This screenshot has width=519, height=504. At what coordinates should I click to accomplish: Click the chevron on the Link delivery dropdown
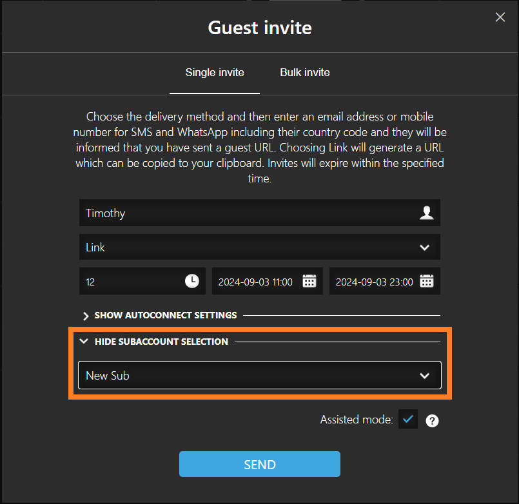point(424,247)
